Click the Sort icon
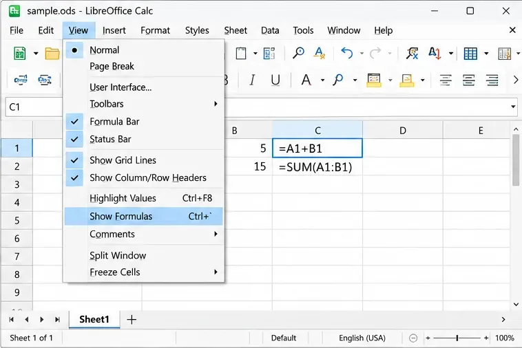Screen dimensions: 522x348 tap(435, 53)
